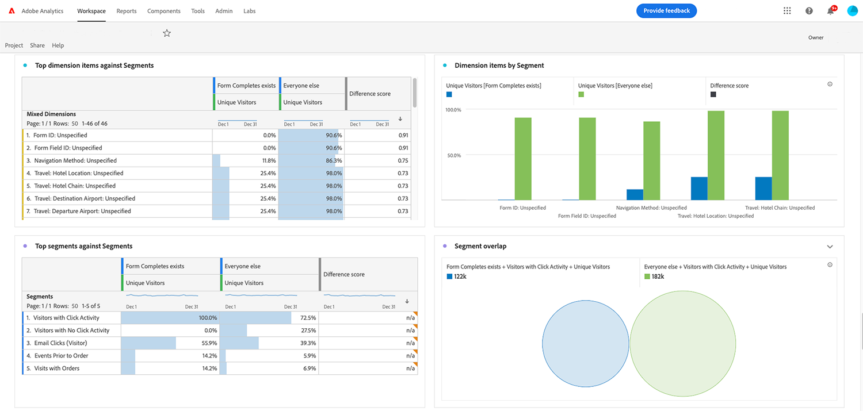Select the Travel: Destination Airport: Unspecified row
Screen dimensions: 863x411
coord(216,198)
